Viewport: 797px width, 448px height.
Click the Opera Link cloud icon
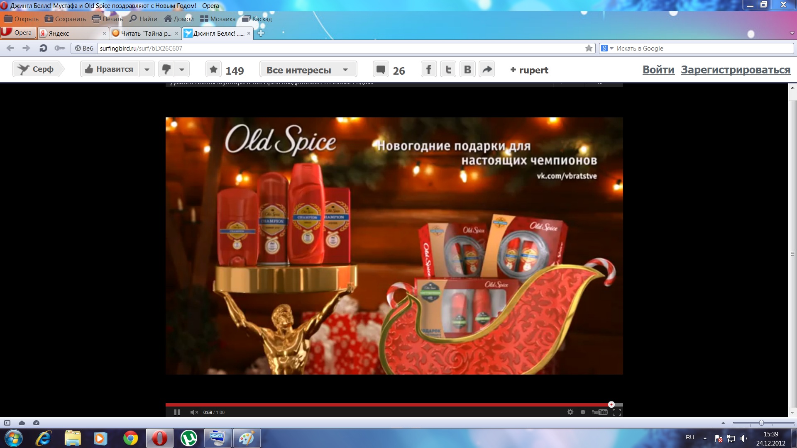(x=22, y=423)
